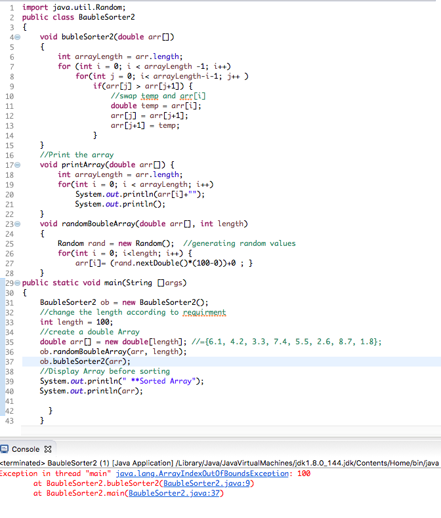
Task: Collapse the main method fold on line 29
Action: click(x=18, y=283)
